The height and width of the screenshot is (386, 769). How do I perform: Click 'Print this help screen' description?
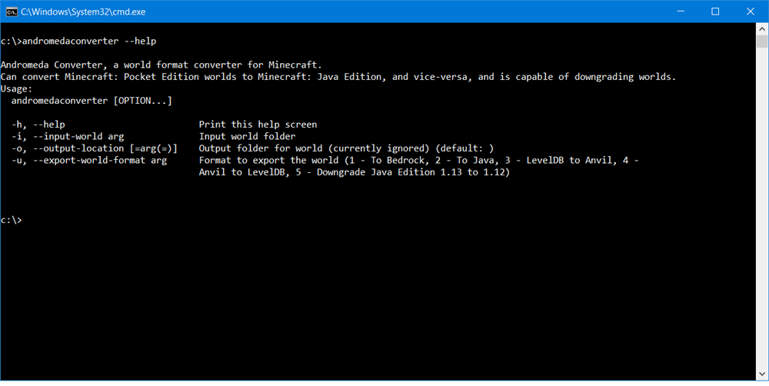258,124
